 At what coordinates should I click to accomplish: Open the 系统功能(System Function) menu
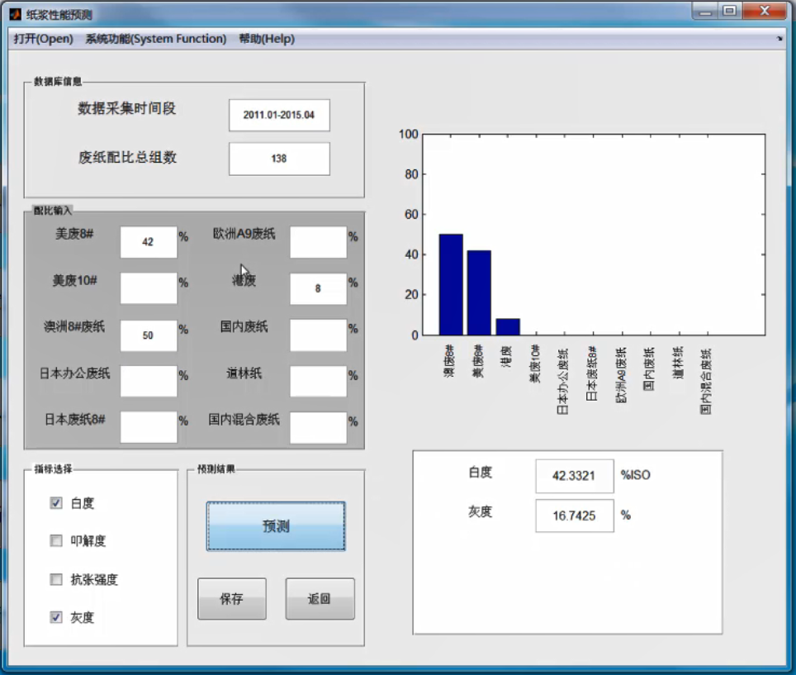pyautogui.click(x=155, y=39)
